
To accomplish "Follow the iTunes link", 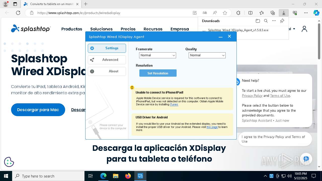I will pos(174,104).
